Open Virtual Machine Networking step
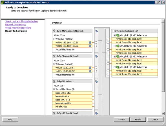This screenshot has width=166, height=126. pyautogui.click(x=18, y=28)
